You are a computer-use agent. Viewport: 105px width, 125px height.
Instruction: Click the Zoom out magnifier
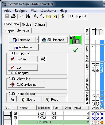pyautogui.click(x=42, y=16)
